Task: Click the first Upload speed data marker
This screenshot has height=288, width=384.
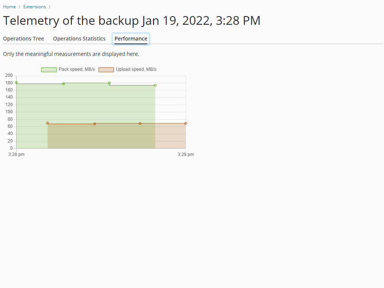Action: (x=47, y=123)
